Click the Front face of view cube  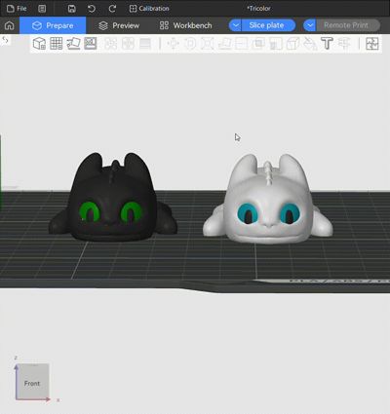pos(32,382)
